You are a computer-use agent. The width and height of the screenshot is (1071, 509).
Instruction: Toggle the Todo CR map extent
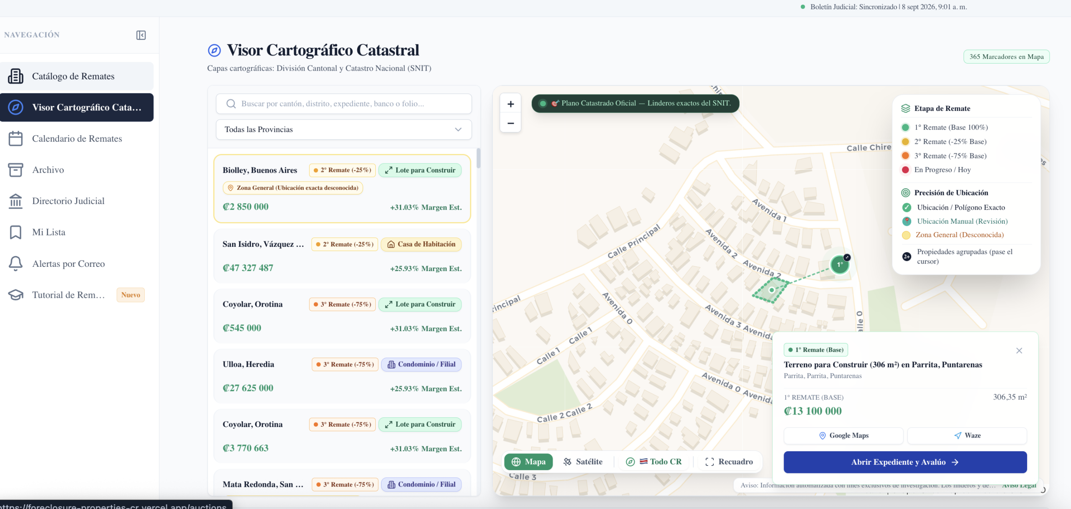point(653,462)
